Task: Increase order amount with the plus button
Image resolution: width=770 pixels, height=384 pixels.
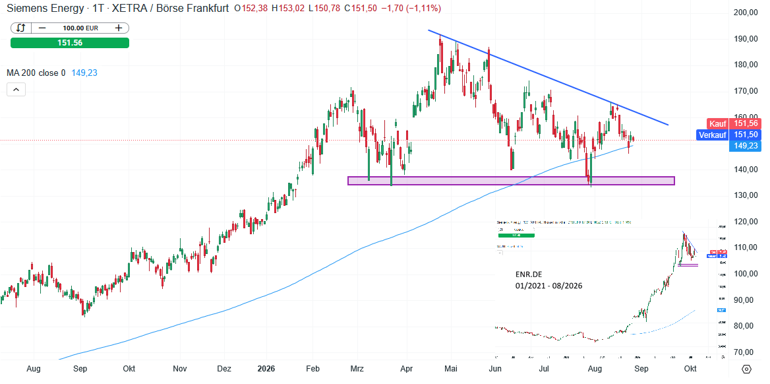Action: tap(119, 28)
